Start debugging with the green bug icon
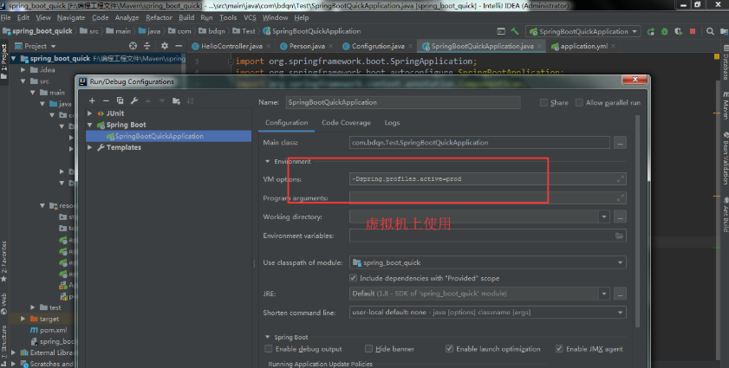The height and width of the screenshot is (368, 729). pyautogui.click(x=664, y=31)
